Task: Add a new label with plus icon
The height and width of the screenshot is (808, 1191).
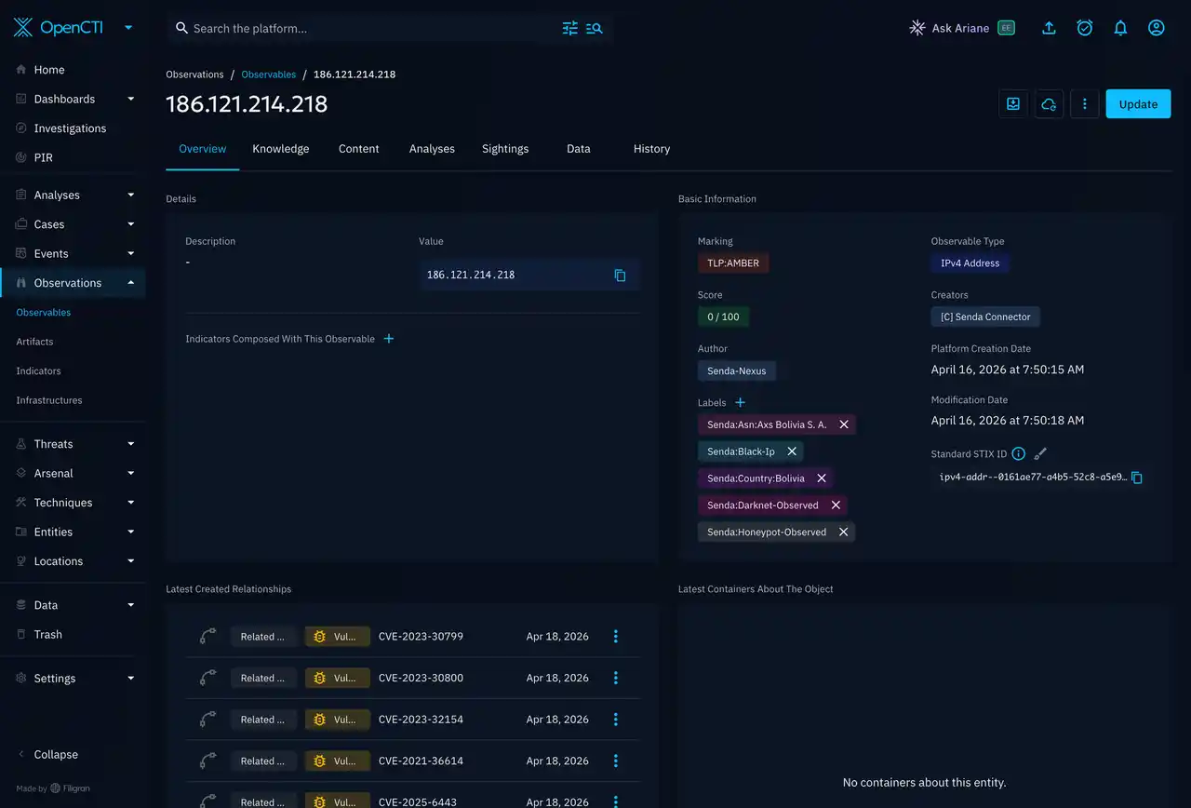Action: [741, 402]
